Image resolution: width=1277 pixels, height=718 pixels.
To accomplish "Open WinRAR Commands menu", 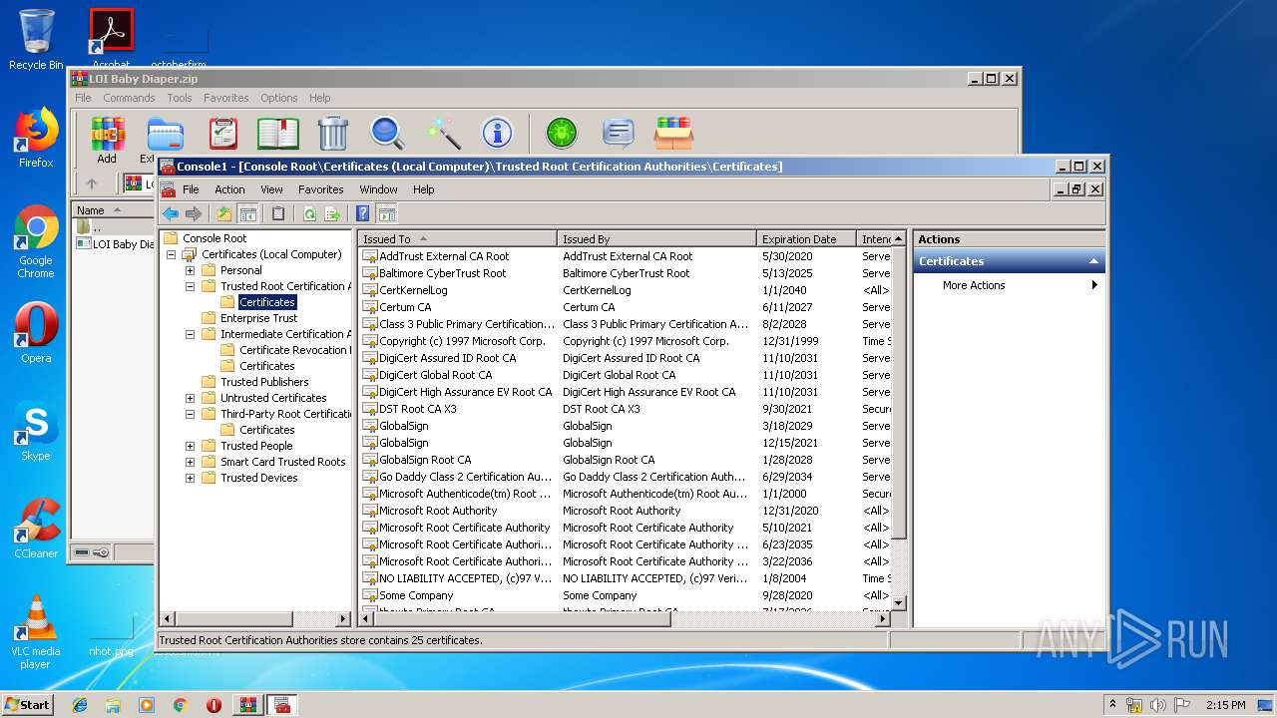I will [x=129, y=98].
